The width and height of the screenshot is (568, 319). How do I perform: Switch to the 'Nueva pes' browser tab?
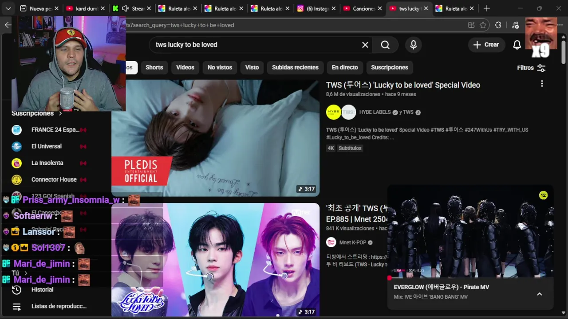39,8
